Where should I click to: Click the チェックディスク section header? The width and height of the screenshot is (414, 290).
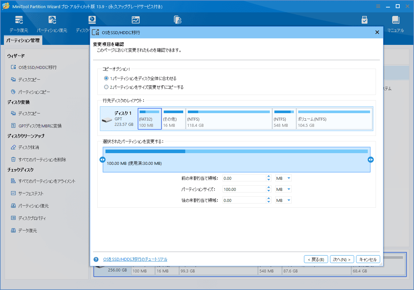21,170
